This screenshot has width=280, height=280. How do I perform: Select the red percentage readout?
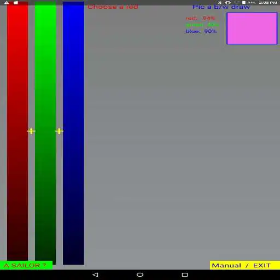200,18
